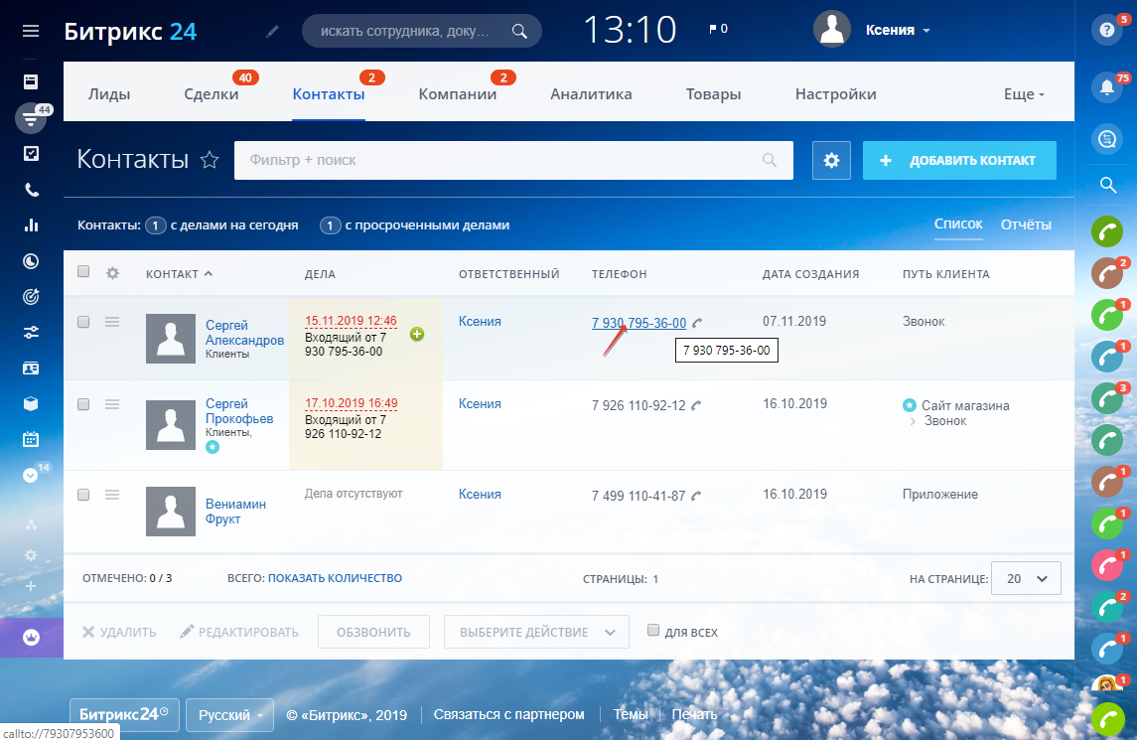Screen dimensions: 1137x740
Task: Open the contacts list gear settings icon
Action: pyautogui.click(x=831, y=160)
